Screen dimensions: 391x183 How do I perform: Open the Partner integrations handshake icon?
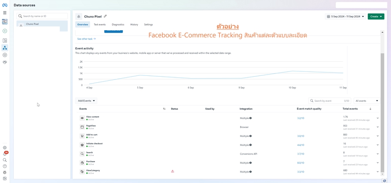coord(5,62)
